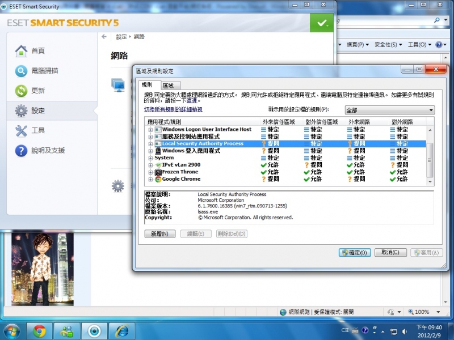This screenshot has height=340, width=454.
Task: Click the Windows Logon User Interface Host icon
Action: 158,130
